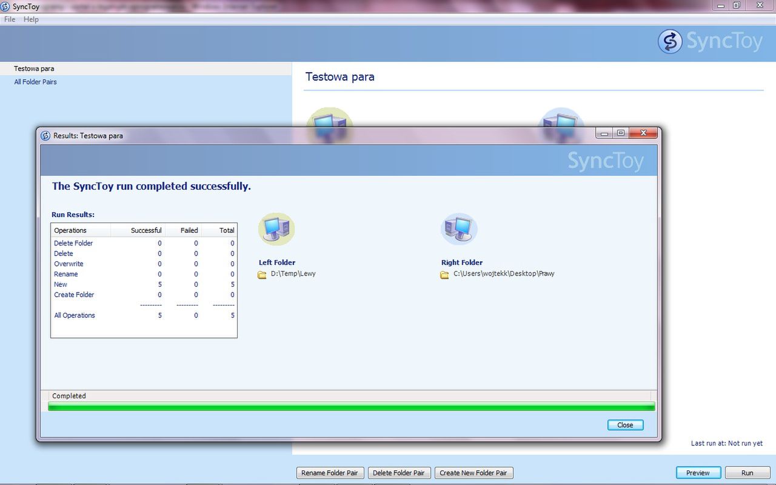This screenshot has height=485, width=776.
Task: Click the Preview button
Action: click(x=698, y=473)
